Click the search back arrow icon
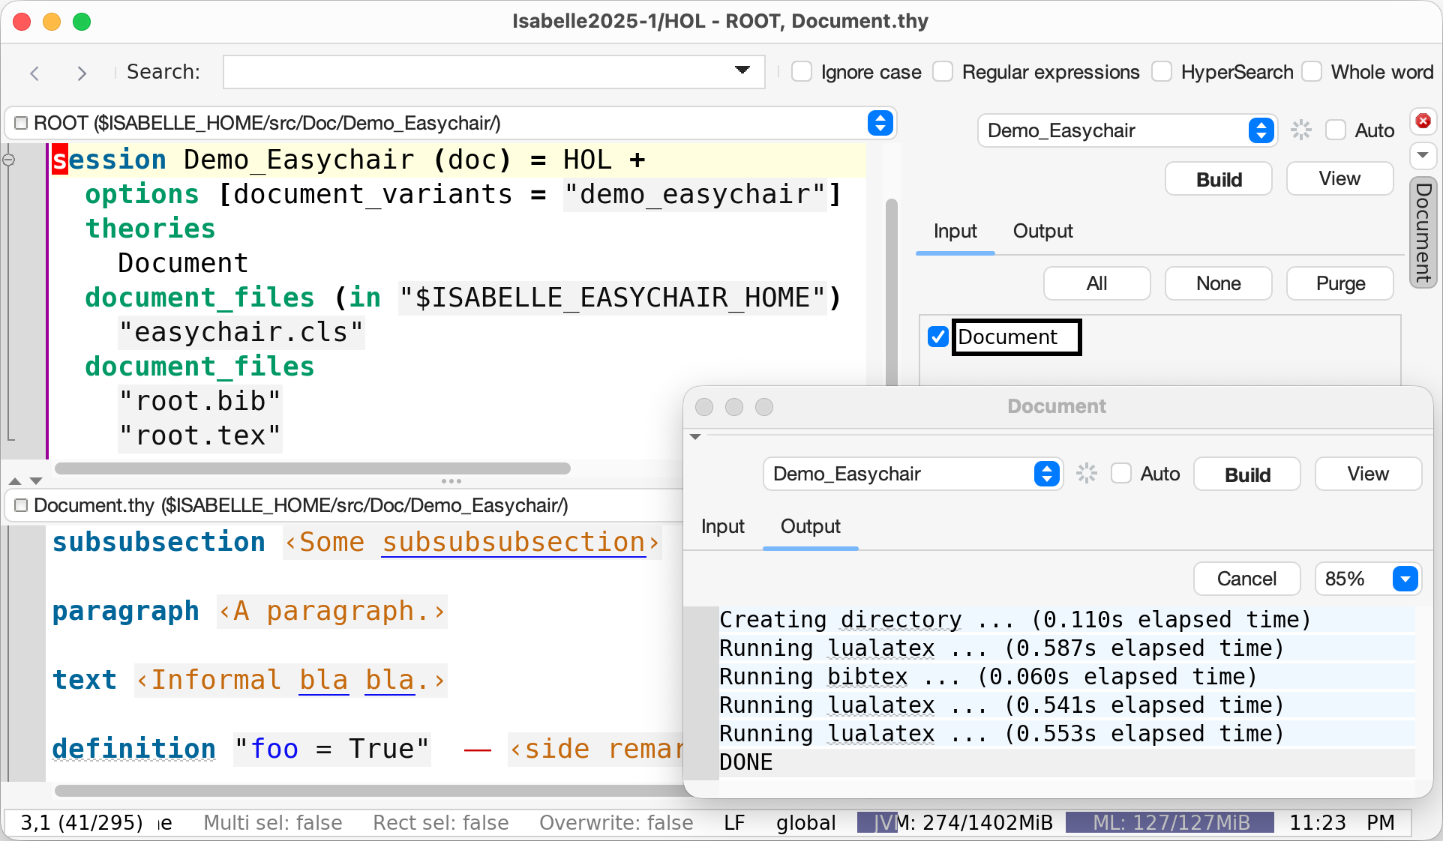Screen dimensions: 1443x841 [x=34, y=73]
